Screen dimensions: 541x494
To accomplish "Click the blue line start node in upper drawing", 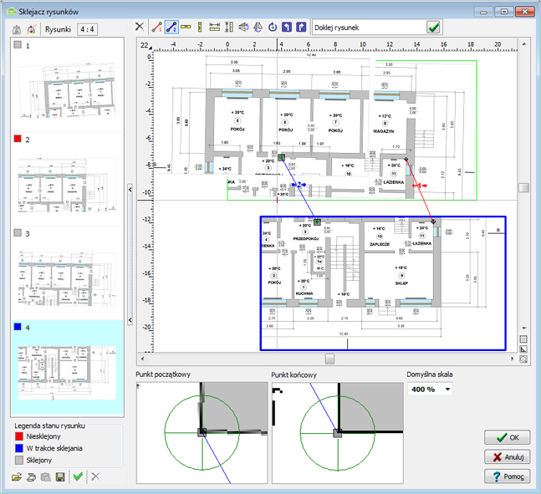I will pyautogui.click(x=282, y=158).
